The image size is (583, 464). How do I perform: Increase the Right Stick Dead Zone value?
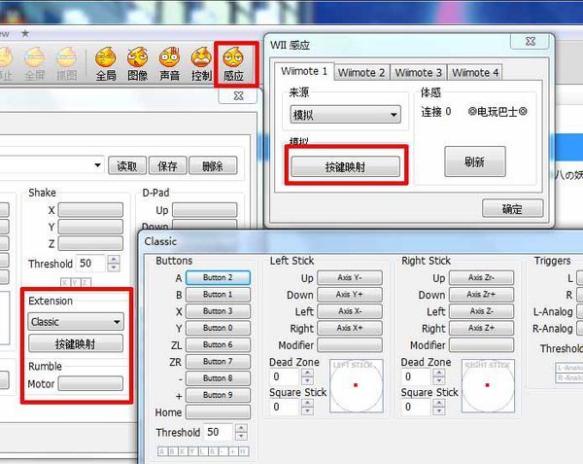pyautogui.click(x=439, y=373)
